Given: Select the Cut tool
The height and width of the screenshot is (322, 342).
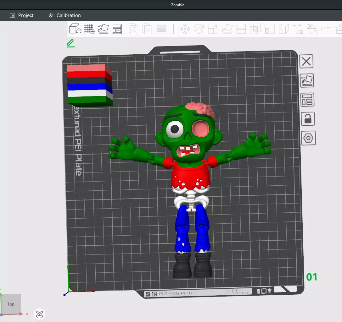Looking at the screenshot, I should 241,29.
